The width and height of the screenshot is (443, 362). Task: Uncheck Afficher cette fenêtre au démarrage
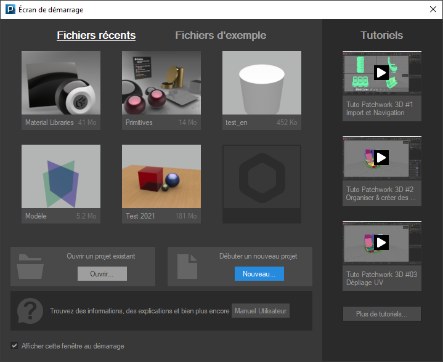(x=15, y=346)
